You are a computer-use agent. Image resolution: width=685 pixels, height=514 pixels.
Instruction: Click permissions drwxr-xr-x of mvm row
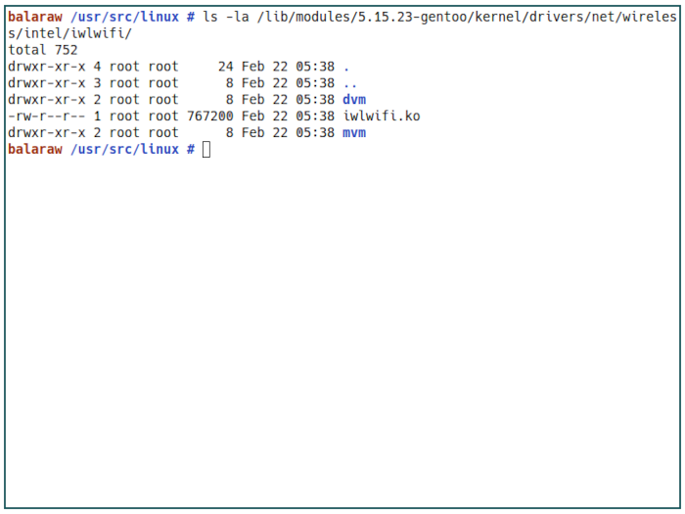point(47,133)
